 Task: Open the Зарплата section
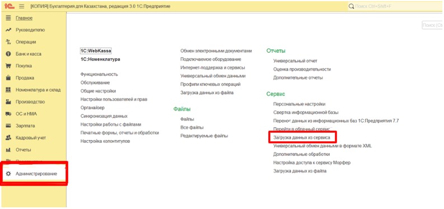click(25, 126)
